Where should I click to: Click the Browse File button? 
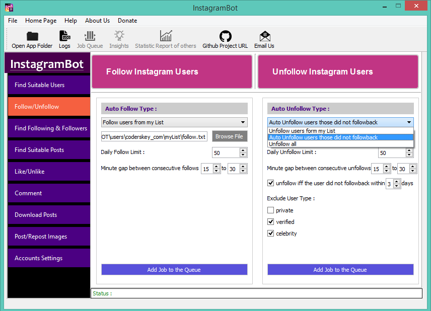click(229, 136)
